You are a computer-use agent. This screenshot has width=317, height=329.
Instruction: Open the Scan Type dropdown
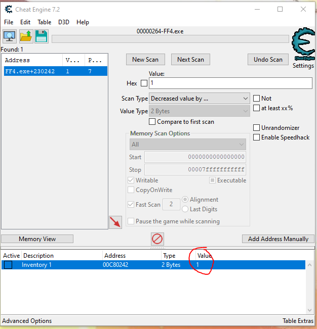coord(200,99)
